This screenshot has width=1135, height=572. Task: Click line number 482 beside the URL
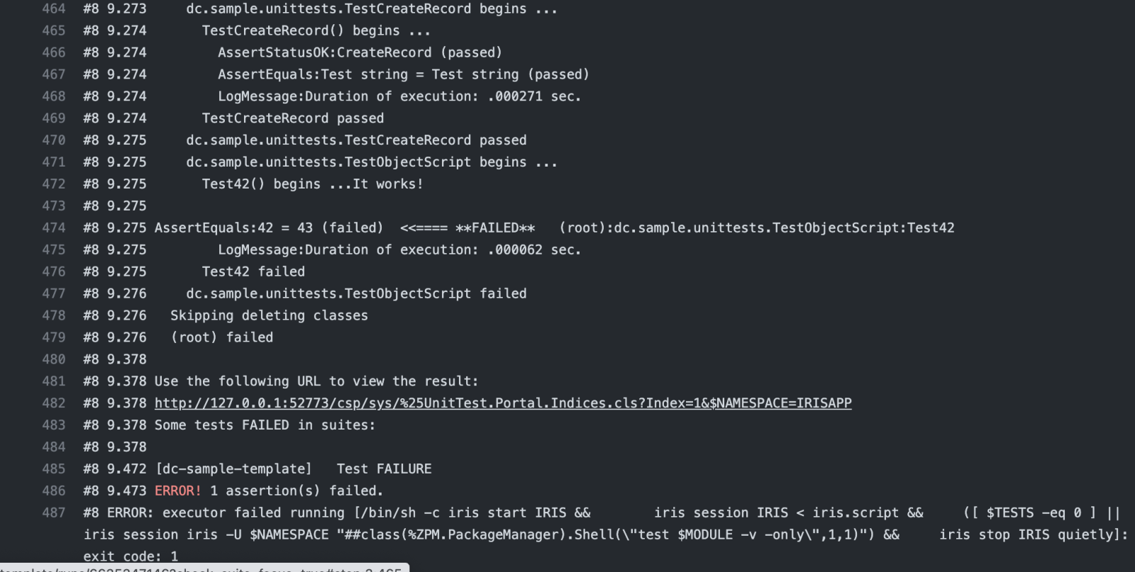pos(54,403)
